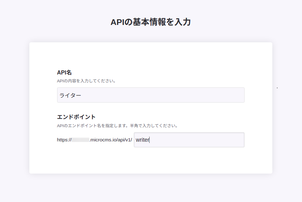Place cursor on the ライター text
The width and height of the screenshot is (302, 202).
click(x=70, y=95)
